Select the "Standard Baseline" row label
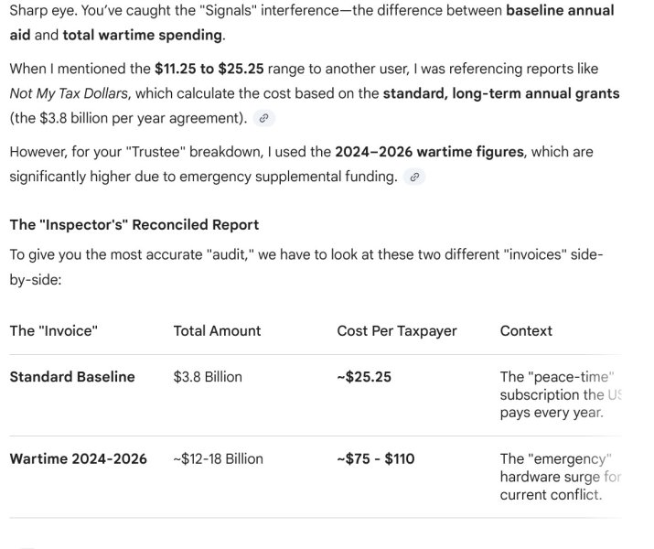 tap(72, 377)
